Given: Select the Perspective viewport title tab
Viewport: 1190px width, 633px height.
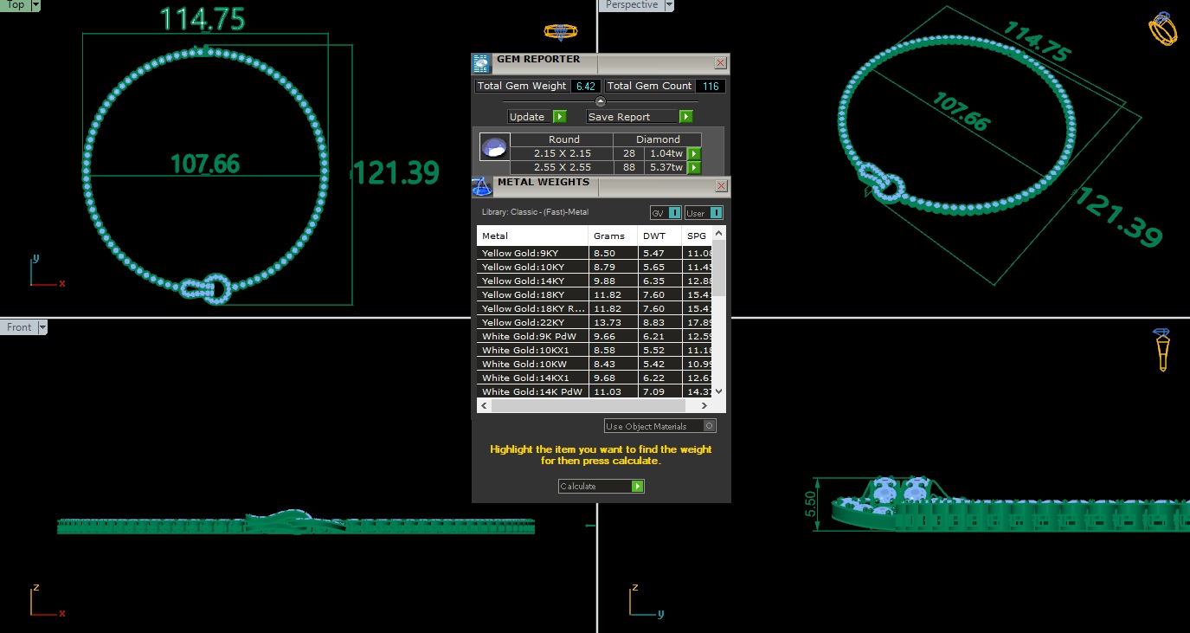Looking at the screenshot, I should (631, 5).
